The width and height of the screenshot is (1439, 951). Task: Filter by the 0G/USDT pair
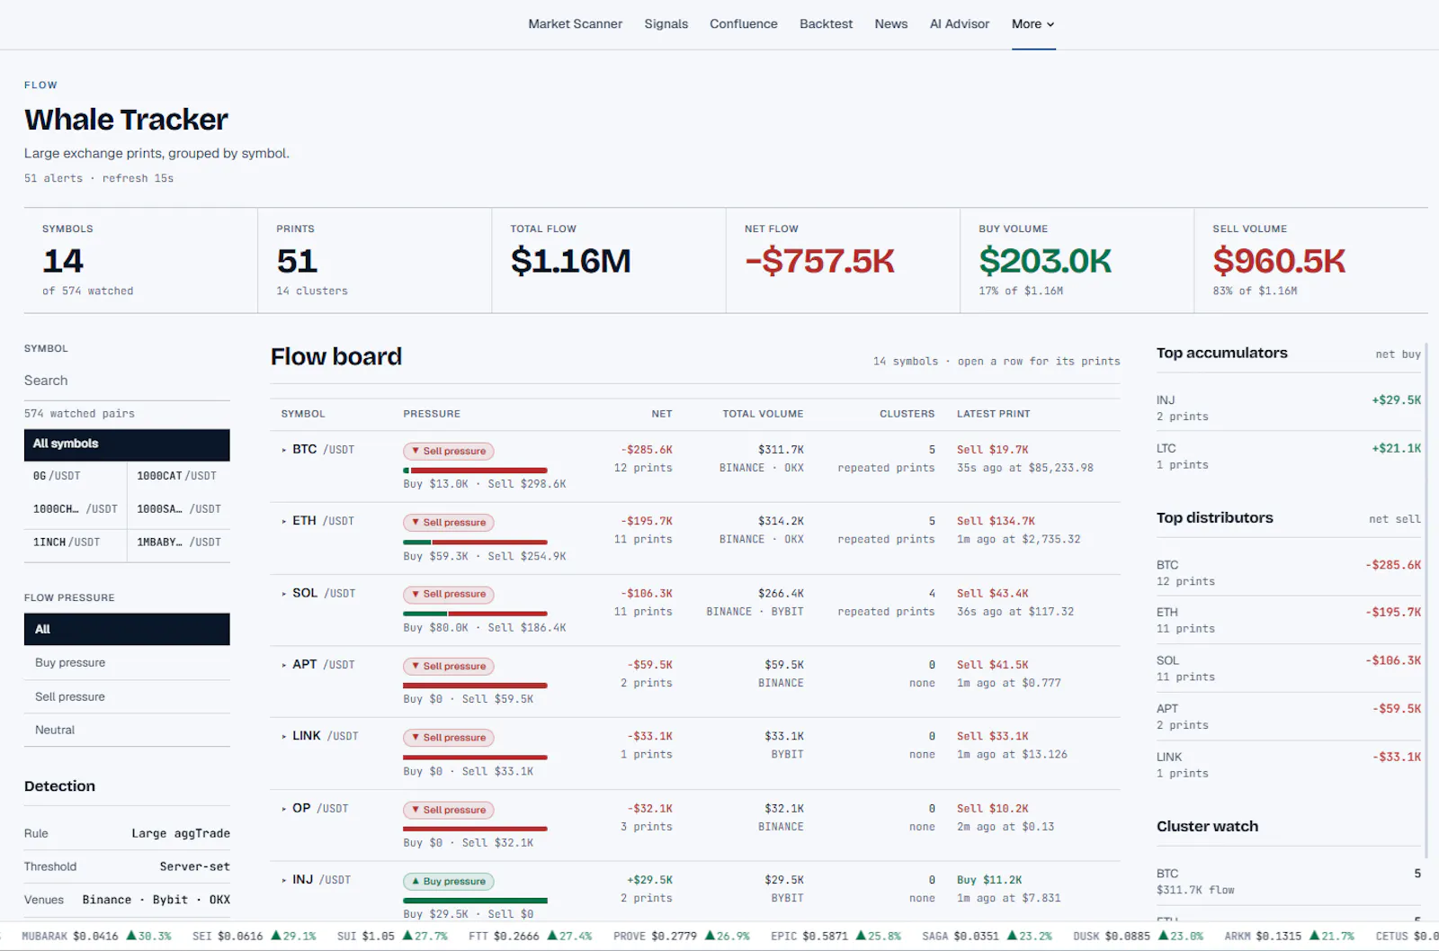[x=76, y=476]
